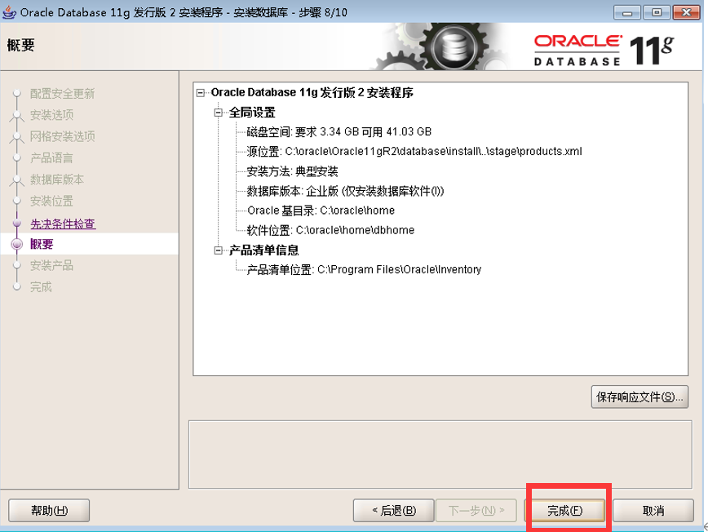Collapse the 全局设置 tree node
Image resolution: width=708 pixels, height=532 pixels.
pyautogui.click(x=219, y=113)
